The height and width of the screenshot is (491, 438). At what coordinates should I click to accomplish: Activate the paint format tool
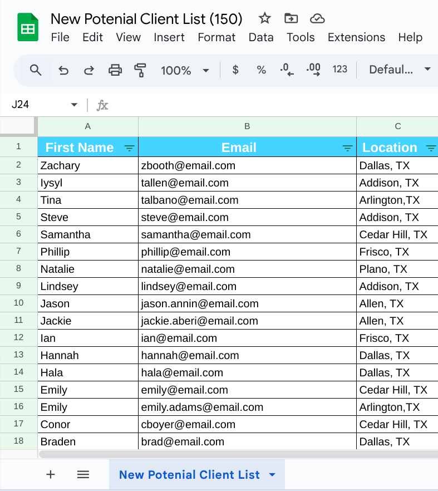(140, 70)
